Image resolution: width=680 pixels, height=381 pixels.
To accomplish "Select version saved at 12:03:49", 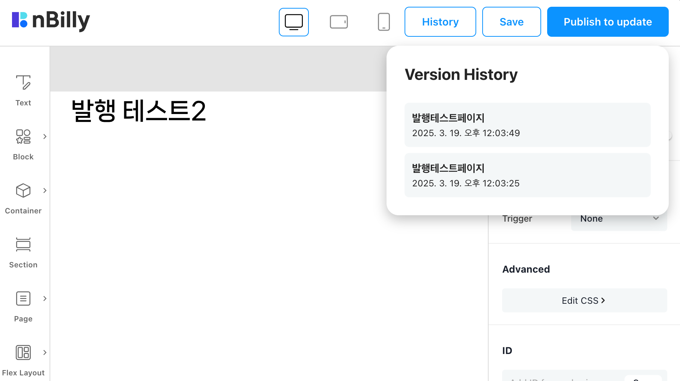I will pos(527,125).
